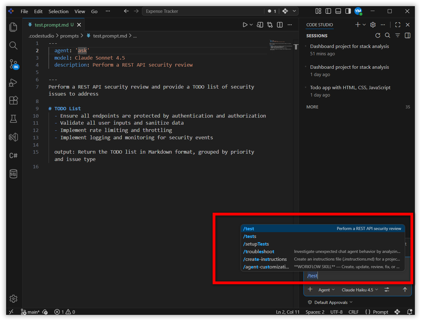This screenshot has width=421, height=321.
Task: Run the prompt with play button
Action: tap(245, 25)
